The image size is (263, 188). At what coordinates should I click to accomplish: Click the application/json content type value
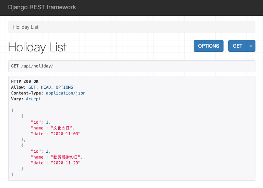coord(66,93)
